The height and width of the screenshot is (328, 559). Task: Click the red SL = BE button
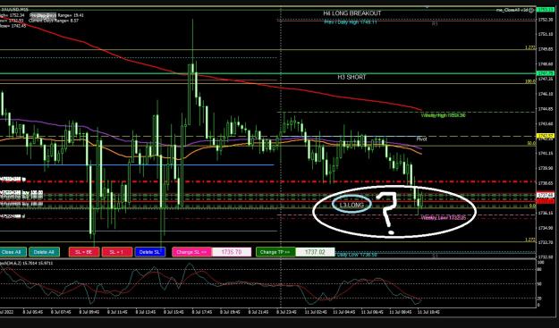[84, 252]
